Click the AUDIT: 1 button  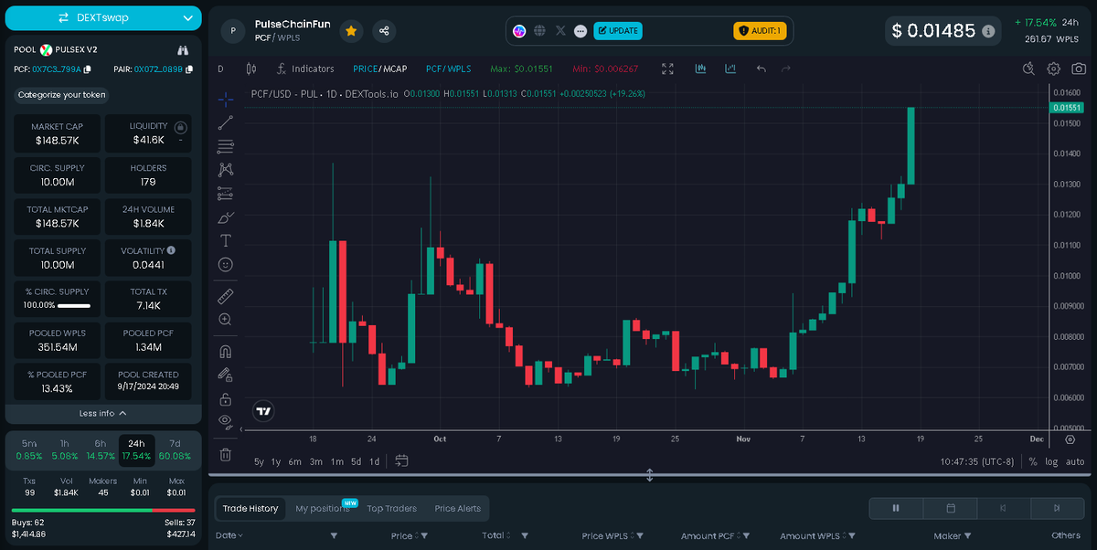click(759, 31)
